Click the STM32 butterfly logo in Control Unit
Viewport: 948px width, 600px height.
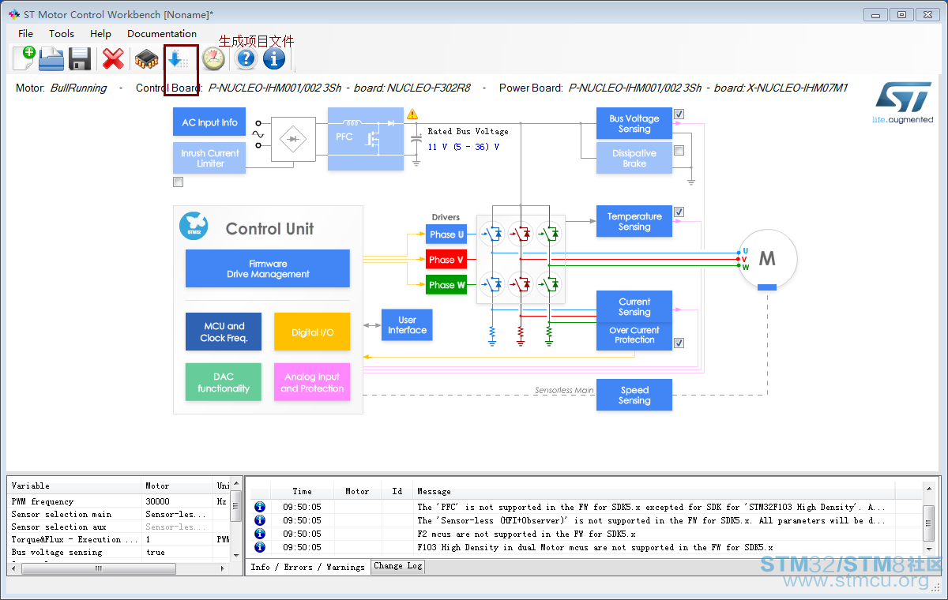pos(194,225)
